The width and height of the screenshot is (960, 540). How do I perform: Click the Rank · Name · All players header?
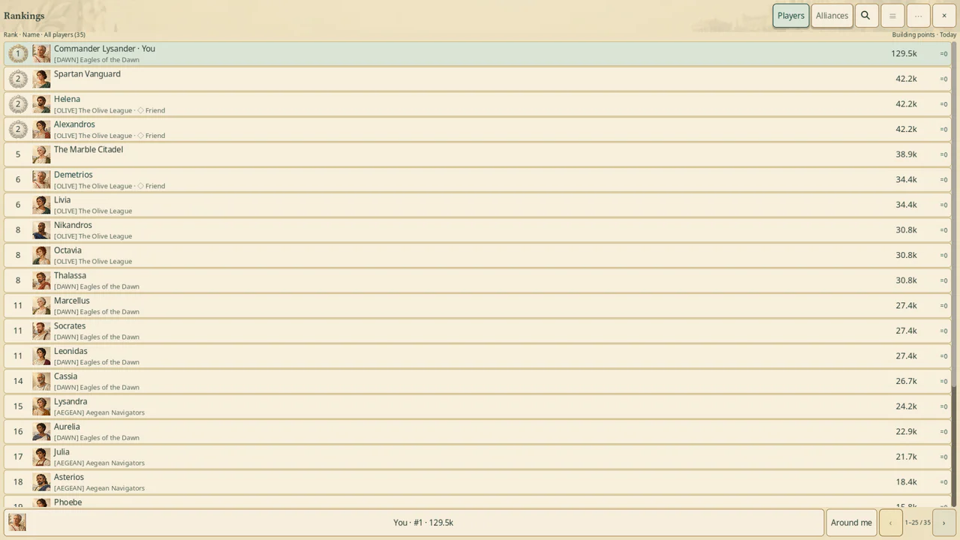44,35
